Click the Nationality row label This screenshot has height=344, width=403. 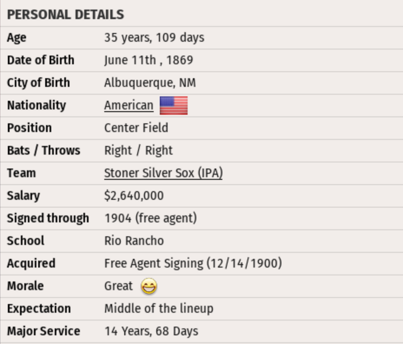[36, 106]
